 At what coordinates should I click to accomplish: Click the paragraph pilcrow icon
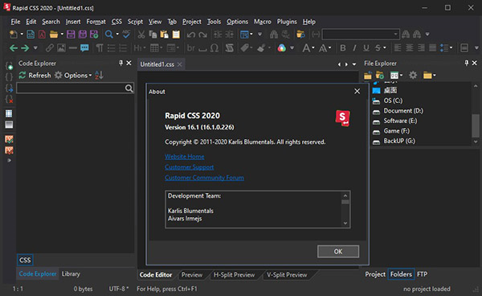[x=100, y=48]
